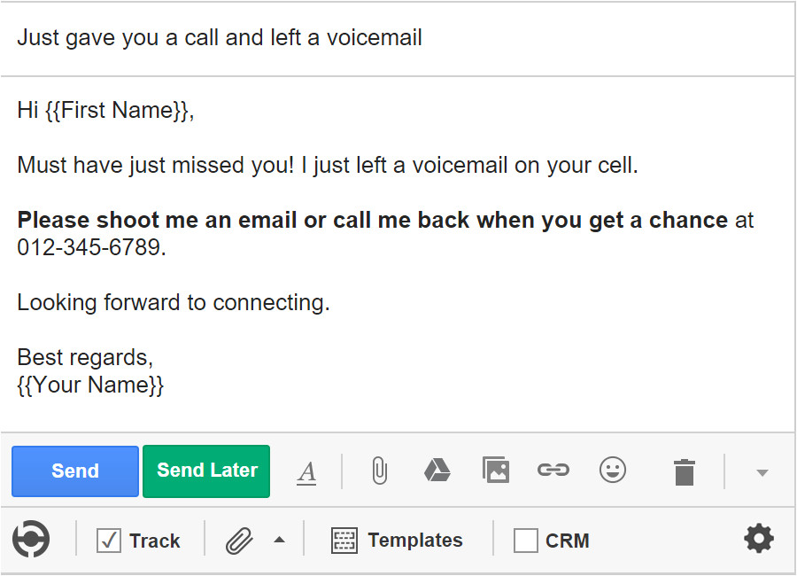Discard the draft with the trash icon
The image size is (797, 576).
pos(684,471)
